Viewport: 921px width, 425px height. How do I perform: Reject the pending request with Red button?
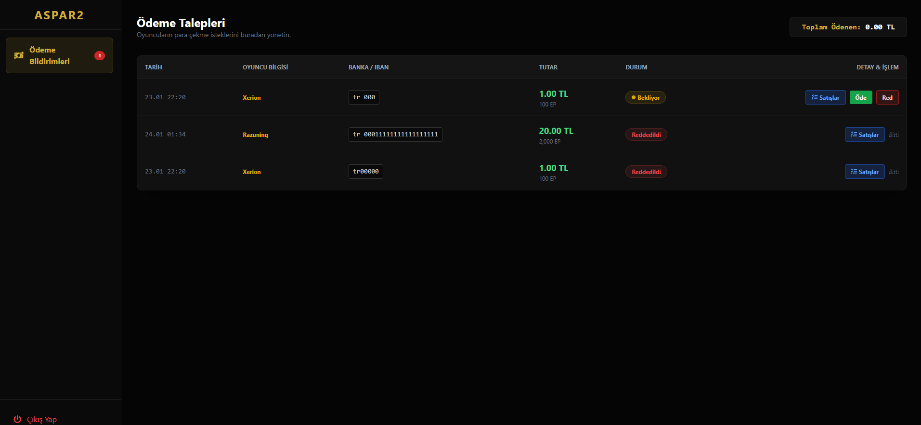887,97
